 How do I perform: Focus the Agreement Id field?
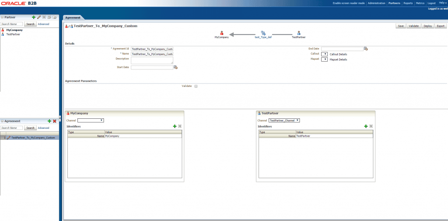152,49
